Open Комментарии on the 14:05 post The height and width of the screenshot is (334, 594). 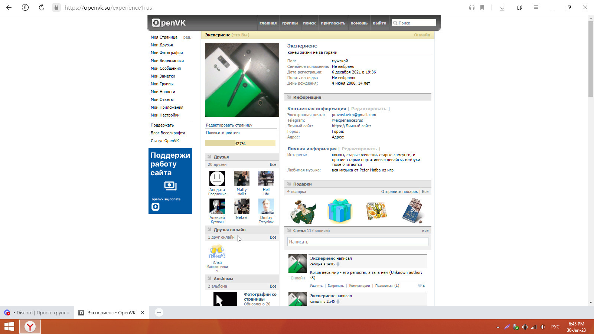(x=359, y=286)
